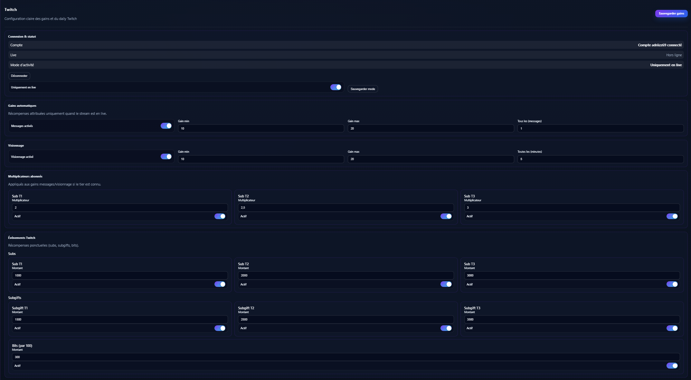This screenshot has height=380, width=691.
Task: Toggle Actif switch for Subgift T1
Action: (x=220, y=328)
